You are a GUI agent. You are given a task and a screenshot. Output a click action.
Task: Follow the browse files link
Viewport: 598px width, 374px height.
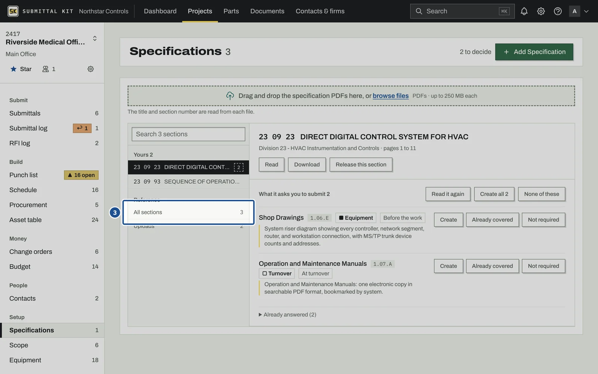point(391,96)
